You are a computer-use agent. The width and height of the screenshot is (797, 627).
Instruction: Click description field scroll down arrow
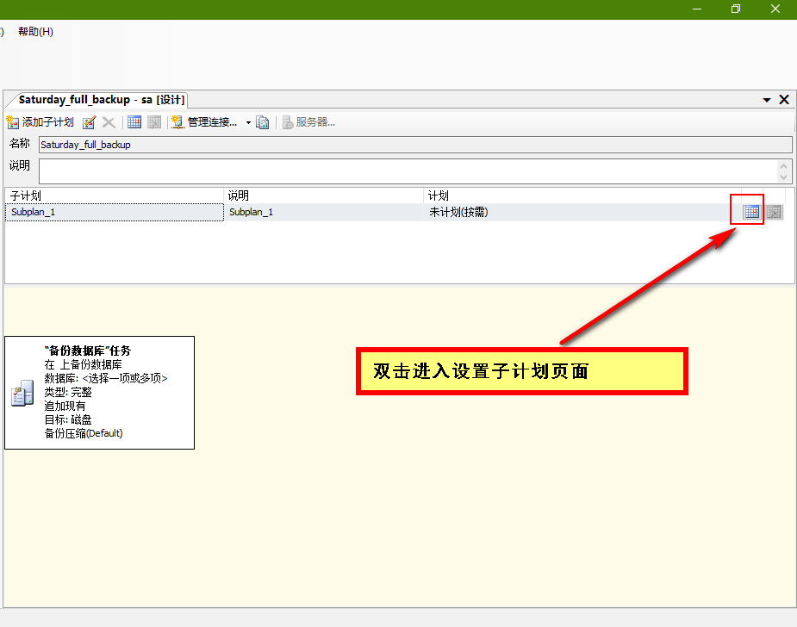point(783,177)
